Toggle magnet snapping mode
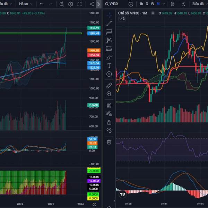Viewport: 208px width, 208px height. 109,105
